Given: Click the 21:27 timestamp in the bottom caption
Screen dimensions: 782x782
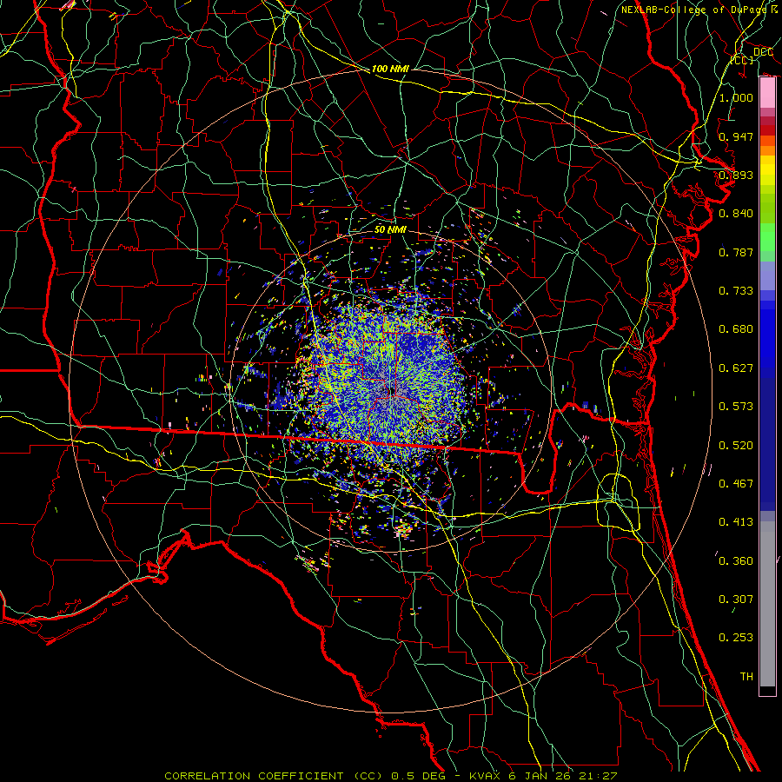Looking at the screenshot, I should tap(598, 776).
